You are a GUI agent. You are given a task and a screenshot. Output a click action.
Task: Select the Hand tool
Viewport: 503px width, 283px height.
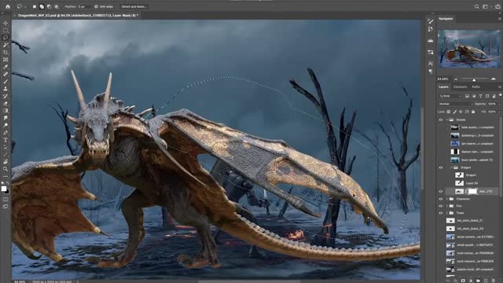(x=6, y=162)
